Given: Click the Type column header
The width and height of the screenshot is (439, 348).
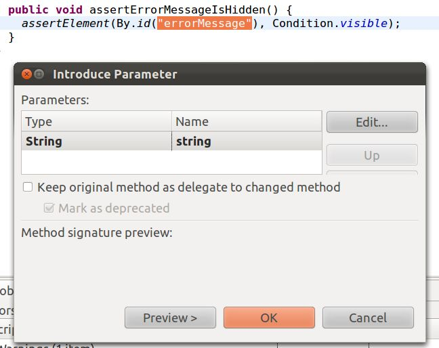Looking at the screenshot, I should tap(96, 122).
